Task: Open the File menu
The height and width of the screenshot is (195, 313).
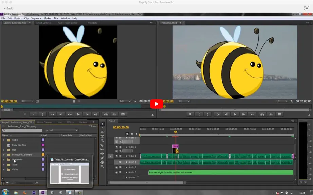Action: point(3,18)
